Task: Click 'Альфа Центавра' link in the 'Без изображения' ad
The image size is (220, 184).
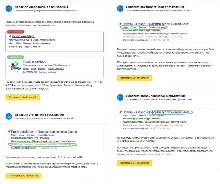Action: 41,43
